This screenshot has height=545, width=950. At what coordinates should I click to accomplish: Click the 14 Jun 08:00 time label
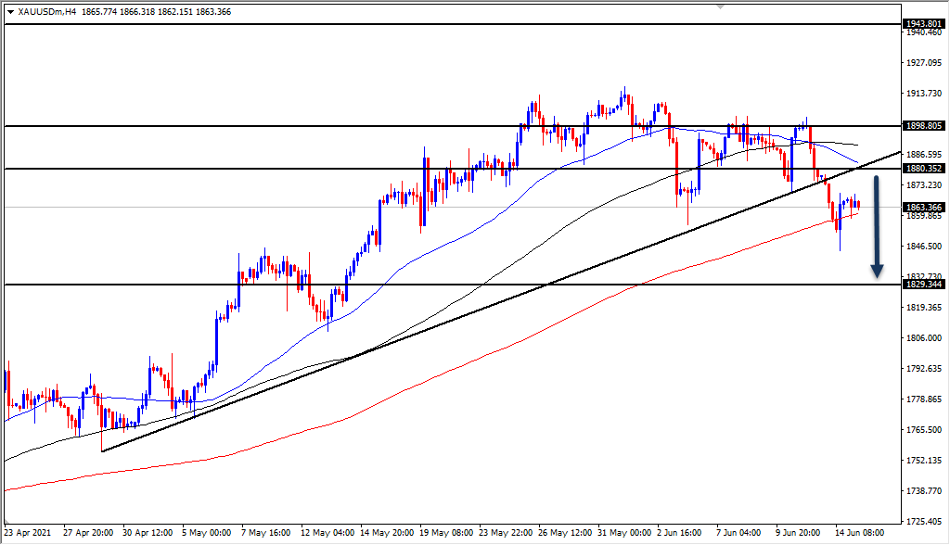860,533
